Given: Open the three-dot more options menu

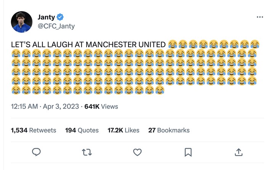Looking at the screenshot, I should click(260, 17).
